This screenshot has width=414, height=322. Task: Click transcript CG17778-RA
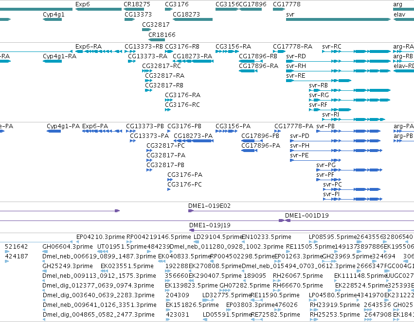coord(279,51)
